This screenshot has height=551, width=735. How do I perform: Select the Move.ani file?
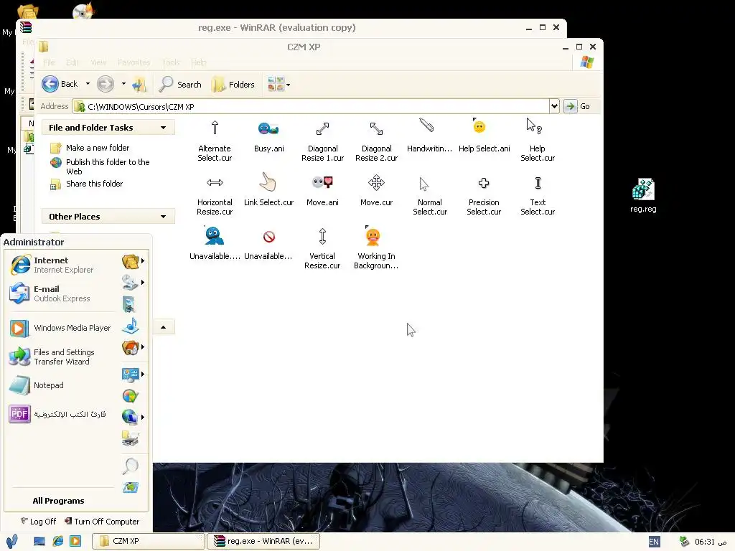click(x=322, y=189)
